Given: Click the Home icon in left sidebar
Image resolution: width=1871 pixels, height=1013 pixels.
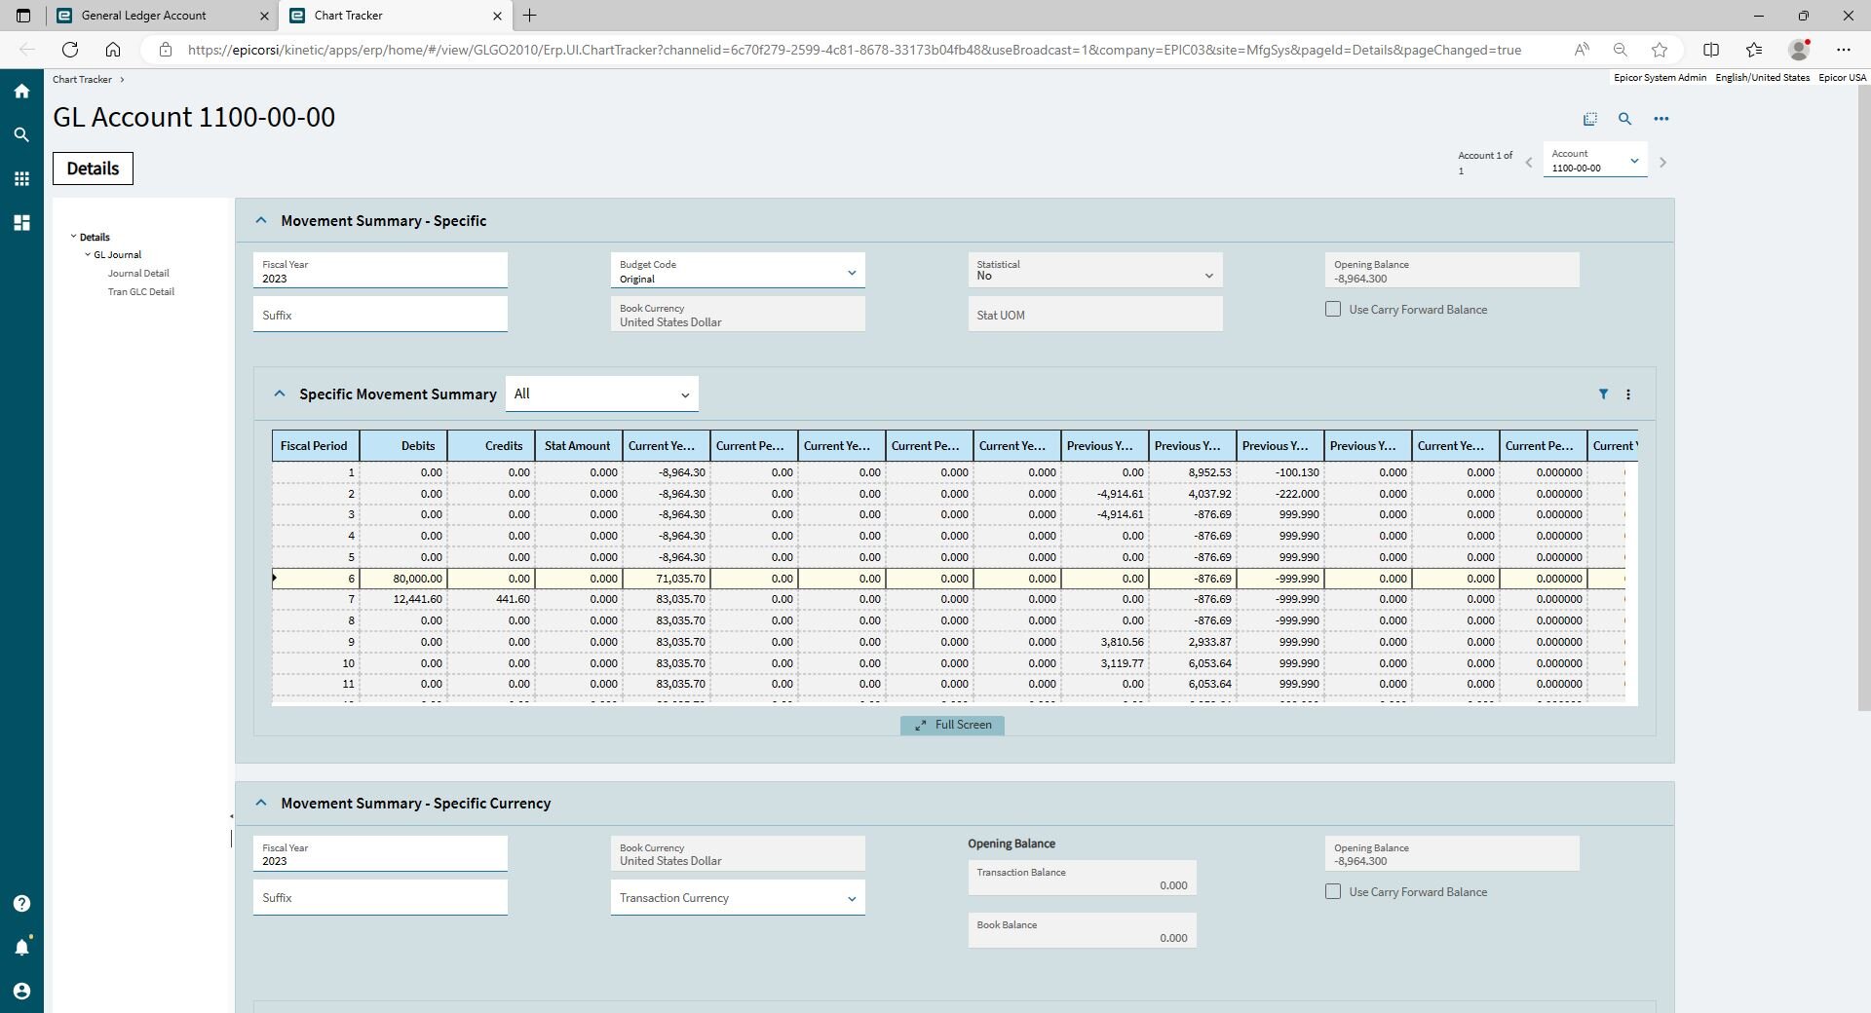Looking at the screenshot, I should 21,92.
